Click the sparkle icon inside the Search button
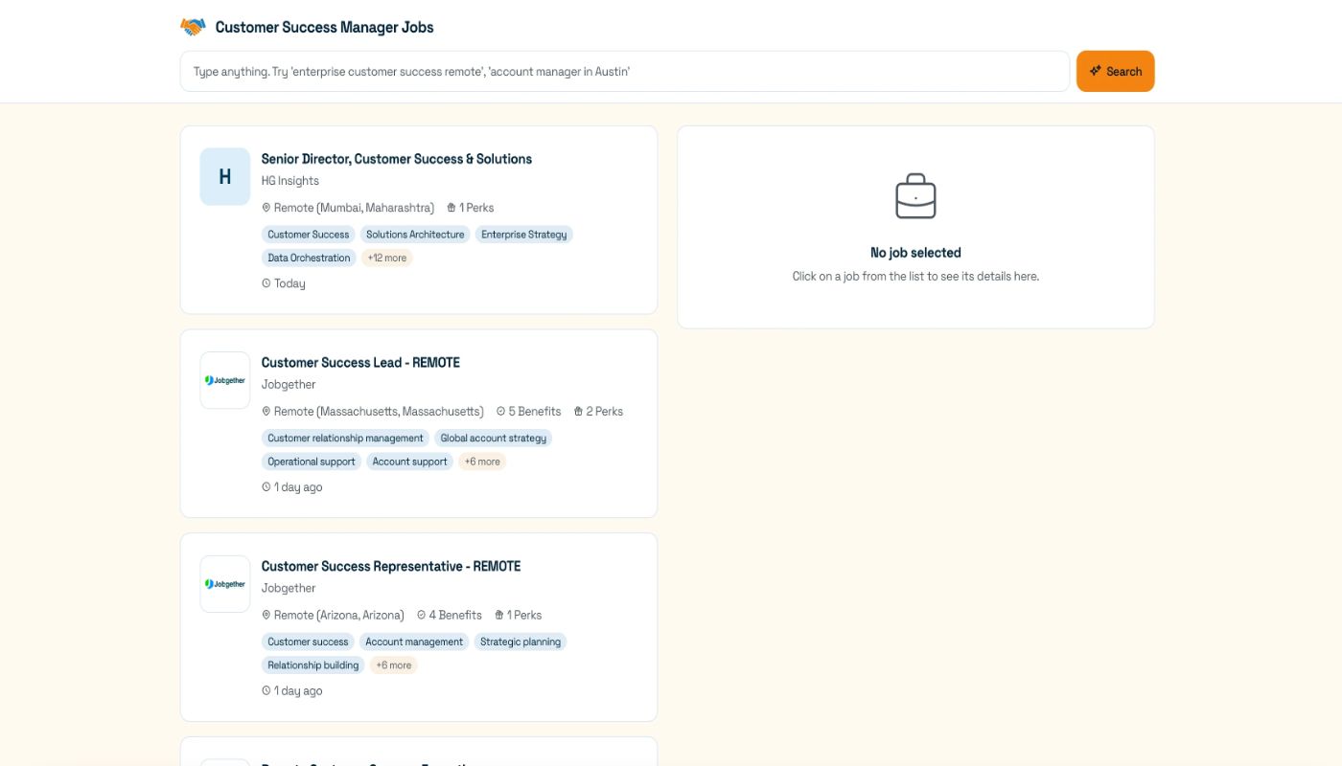 click(x=1095, y=70)
